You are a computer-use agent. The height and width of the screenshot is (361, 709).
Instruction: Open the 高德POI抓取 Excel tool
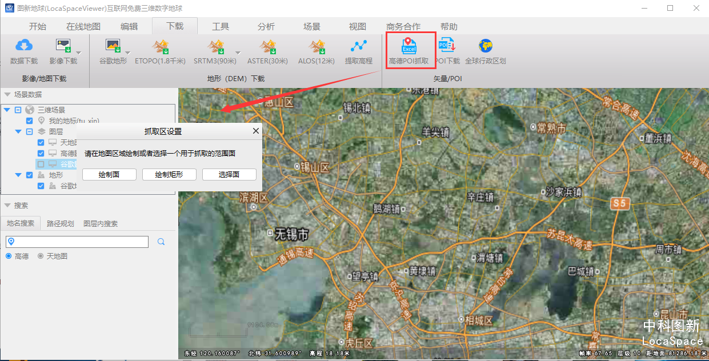pos(409,51)
